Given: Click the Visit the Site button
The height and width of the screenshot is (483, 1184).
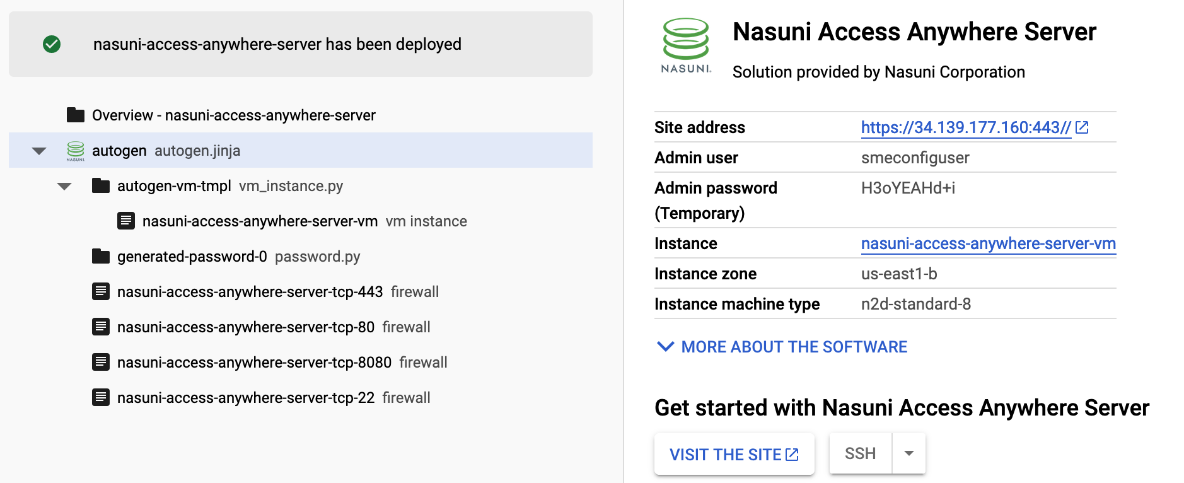Looking at the screenshot, I should click(734, 454).
